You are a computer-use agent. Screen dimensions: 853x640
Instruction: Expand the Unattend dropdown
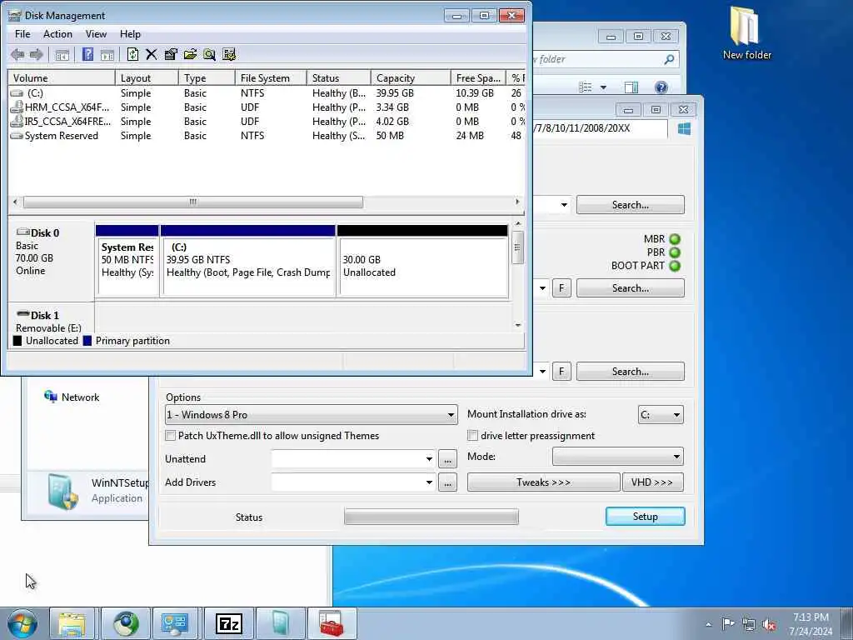pyautogui.click(x=429, y=459)
